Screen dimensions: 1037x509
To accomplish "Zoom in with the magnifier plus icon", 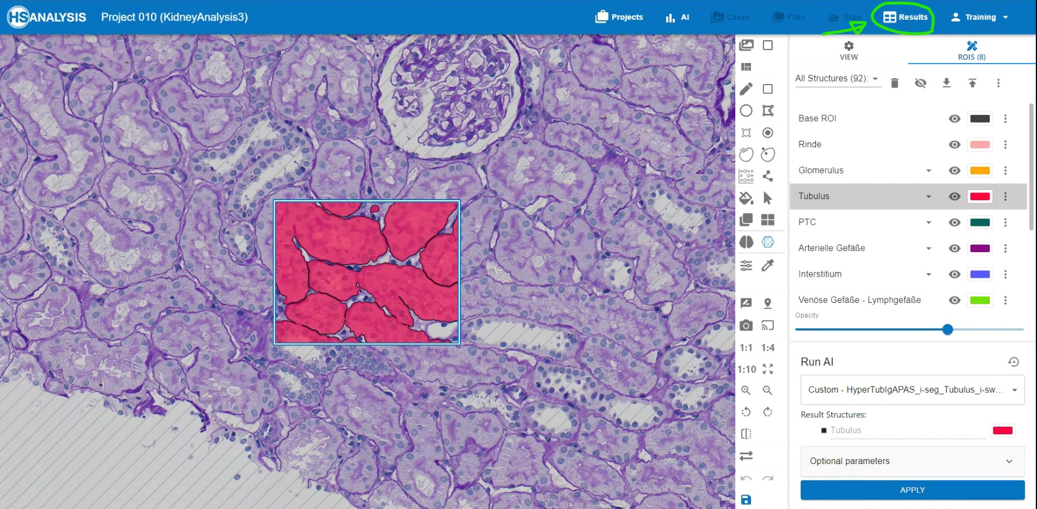I will point(746,391).
